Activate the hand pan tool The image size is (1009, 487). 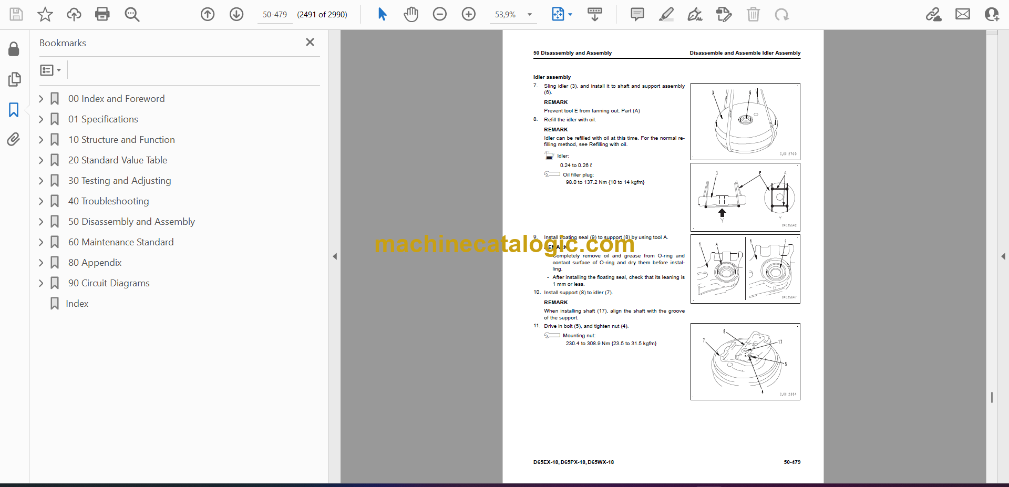[411, 14]
